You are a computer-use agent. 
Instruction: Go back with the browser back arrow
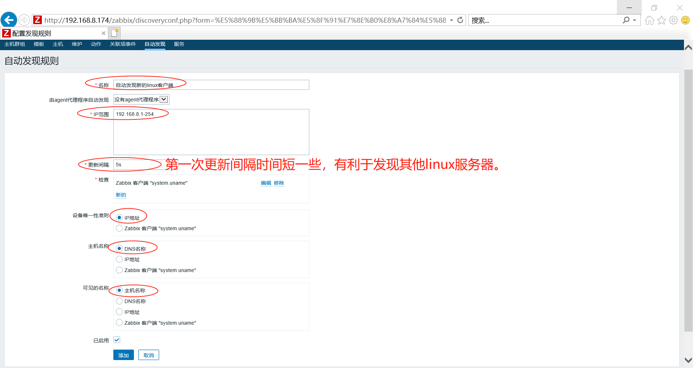pyautogui.click(x=9, y=20)
